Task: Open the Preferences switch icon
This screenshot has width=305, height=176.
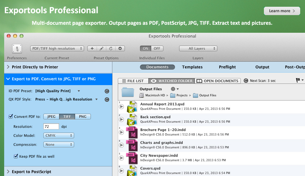Action: click(x=17, y=48)
